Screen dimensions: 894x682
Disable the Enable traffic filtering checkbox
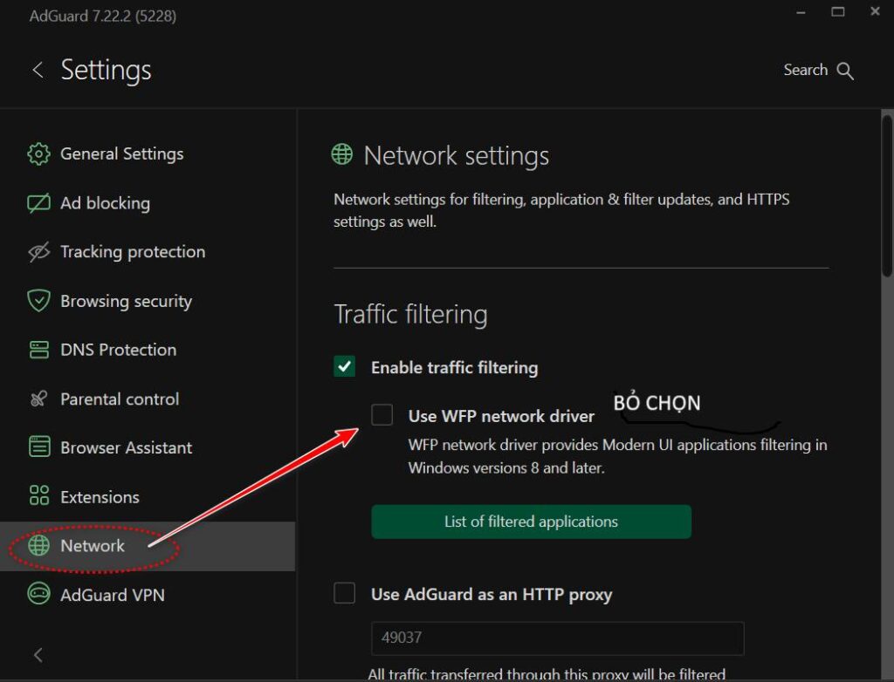click(x=345, y=367)
